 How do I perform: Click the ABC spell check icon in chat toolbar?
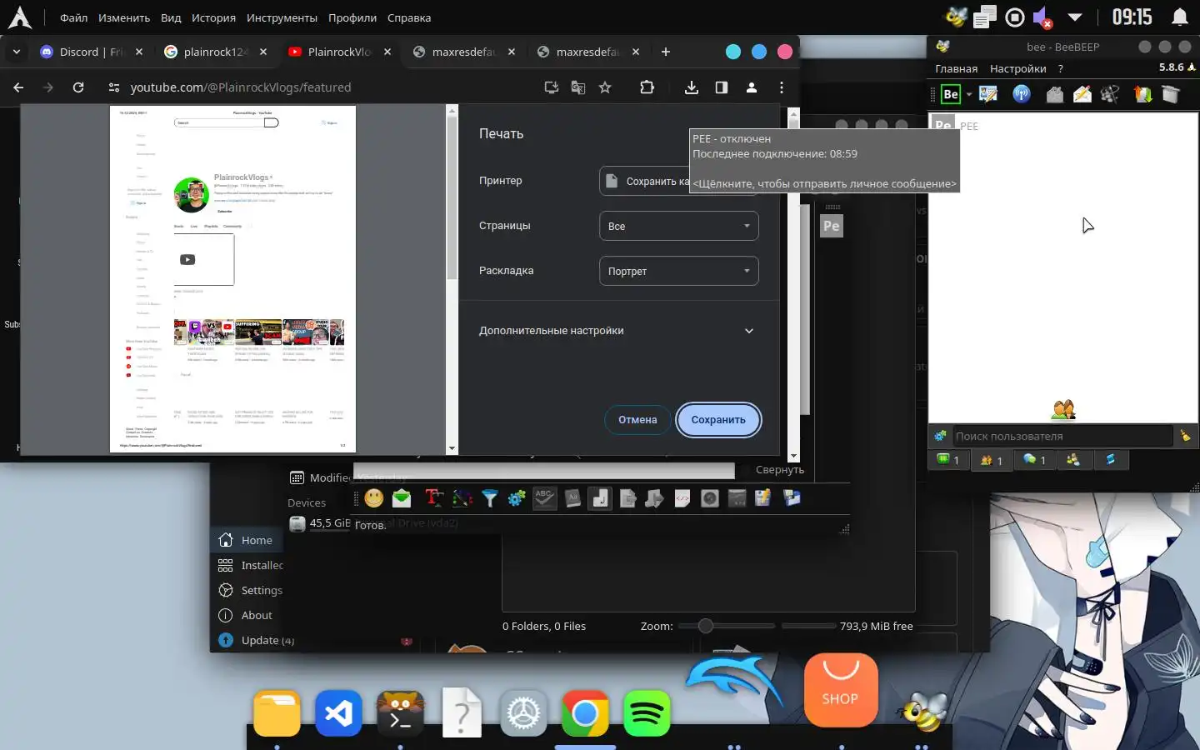click(544, 498)
